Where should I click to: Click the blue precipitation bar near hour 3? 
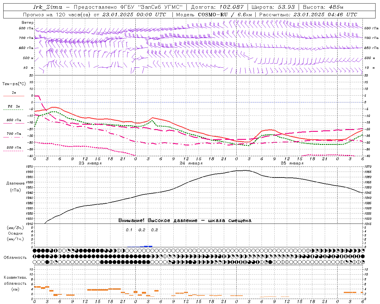pos(148,246)
